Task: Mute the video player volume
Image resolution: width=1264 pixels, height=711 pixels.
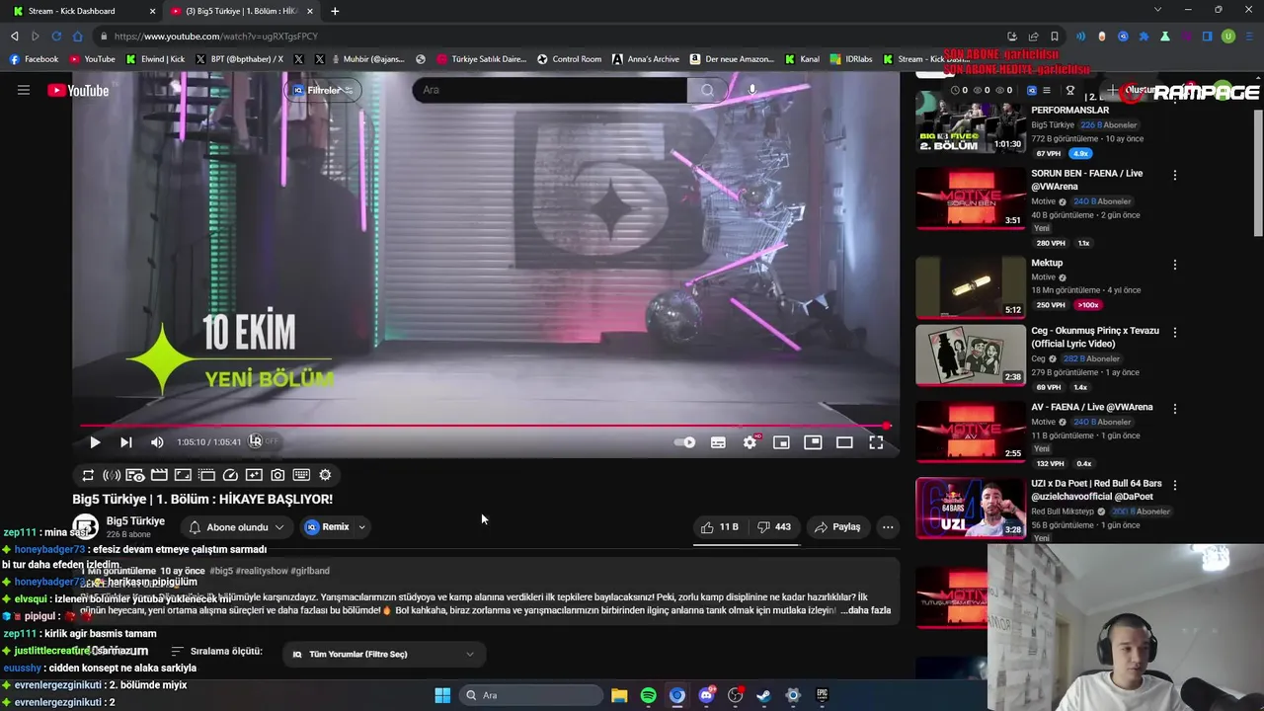Action: [x=157, y=442]
